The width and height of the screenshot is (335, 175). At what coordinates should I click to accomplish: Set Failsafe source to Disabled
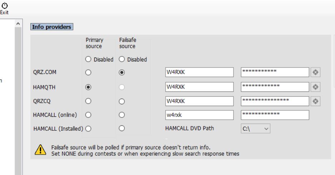[x=122, y=59]
